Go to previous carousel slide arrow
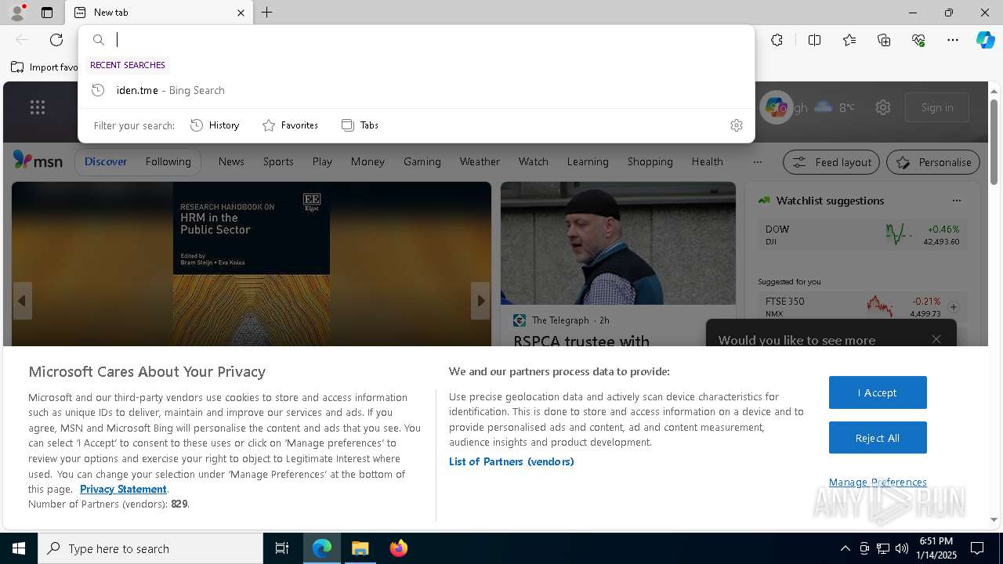Image resolution: width=1003 pixels, height=564 pixels. (x=22, y=301)
